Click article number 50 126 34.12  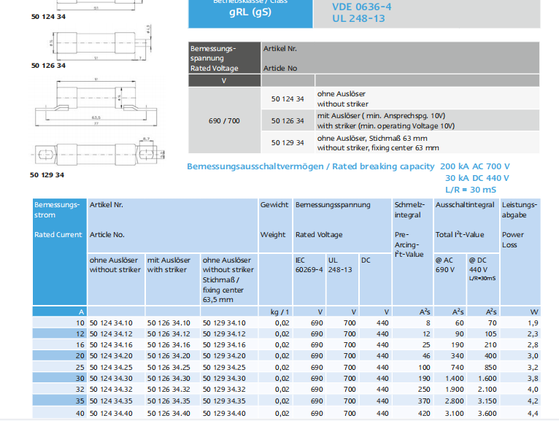(x=169, y=334)
